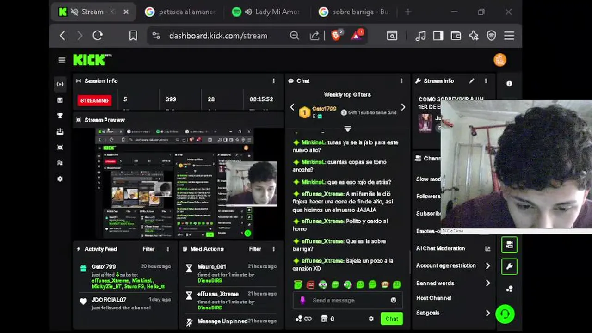Open chat settings gear beside Chat button
Image resolution: width=592 pixels, height=333 pixels.
[x=371, y=319]
